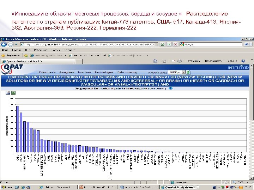Click the Print icon in command bar
Viewport: 254px width, 190px height.
click(180, 61)
